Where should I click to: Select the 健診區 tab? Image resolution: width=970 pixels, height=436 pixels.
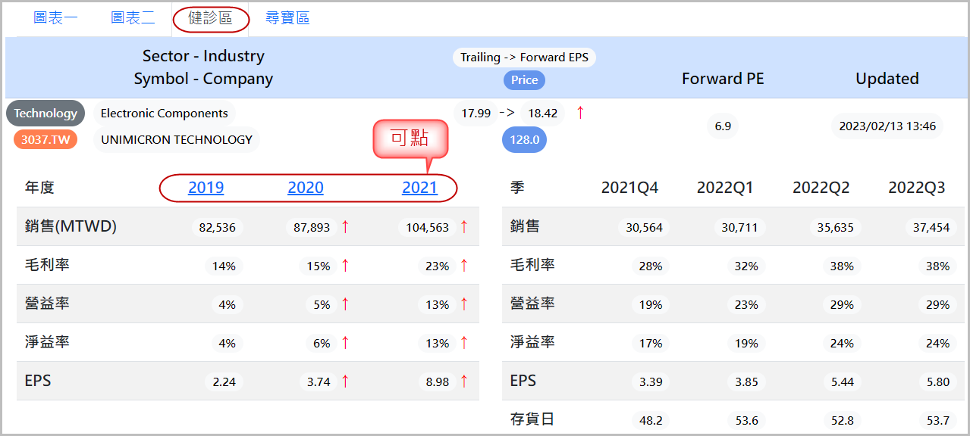[x=210, y=18]
